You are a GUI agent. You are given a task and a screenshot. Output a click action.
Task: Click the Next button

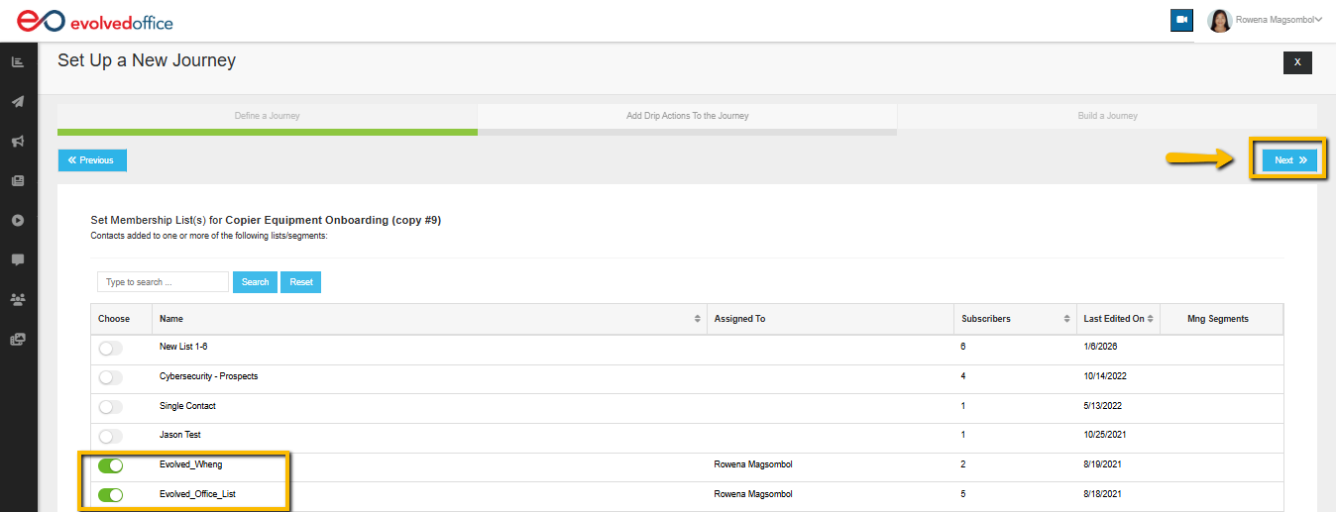(1289, 160)
